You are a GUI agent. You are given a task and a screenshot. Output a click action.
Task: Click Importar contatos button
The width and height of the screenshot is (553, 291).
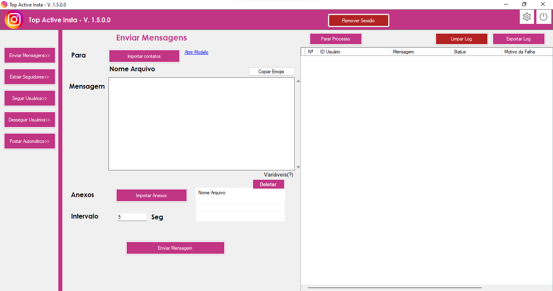pyautogui.click(x=144, y=56)
